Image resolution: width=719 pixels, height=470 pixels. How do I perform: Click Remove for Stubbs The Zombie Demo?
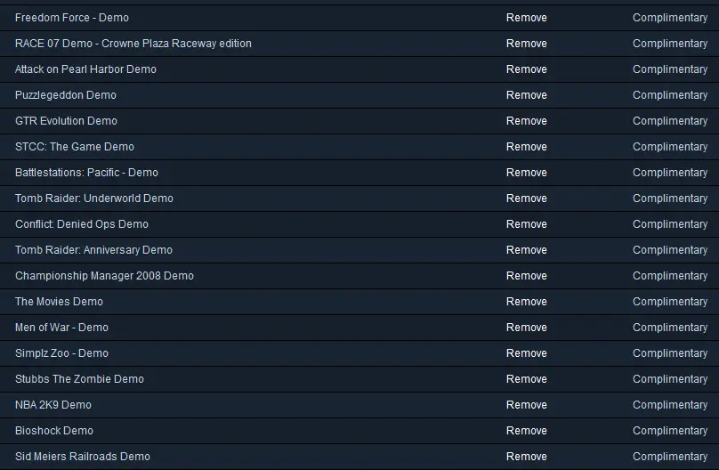[x=527, y=379]
